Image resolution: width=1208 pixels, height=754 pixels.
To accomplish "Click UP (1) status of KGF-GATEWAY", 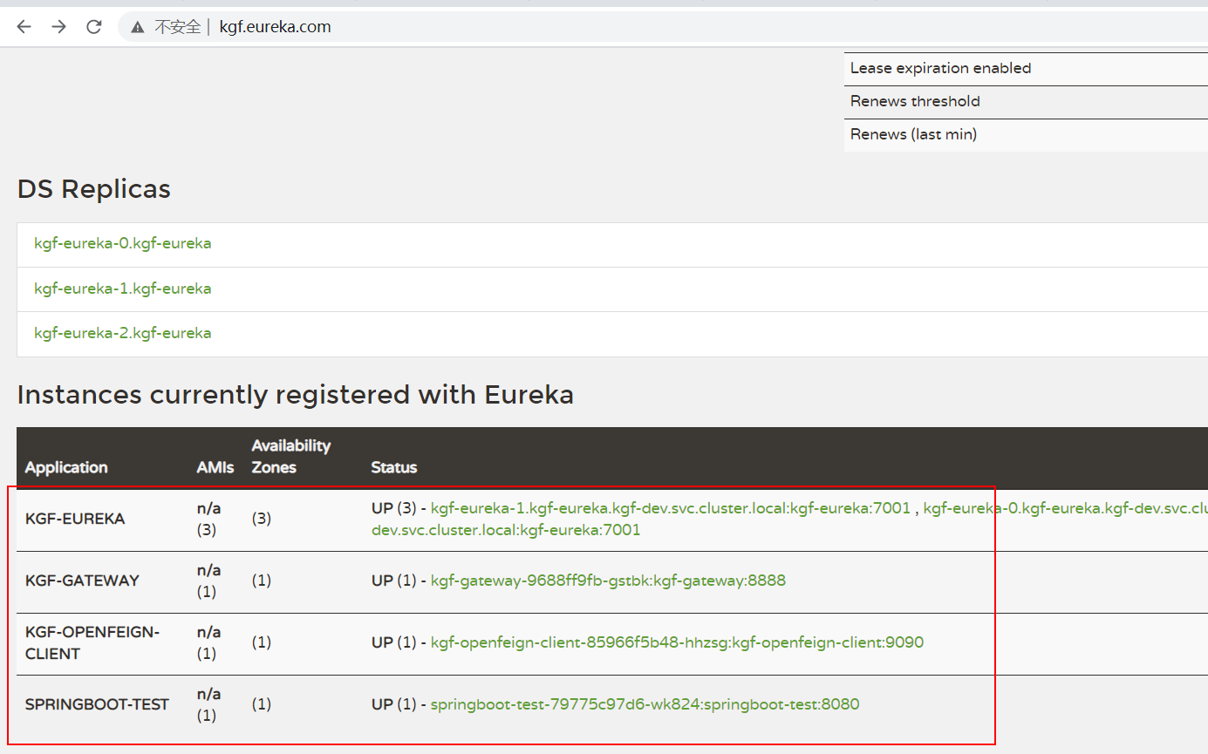I will (x=394, y=581).
